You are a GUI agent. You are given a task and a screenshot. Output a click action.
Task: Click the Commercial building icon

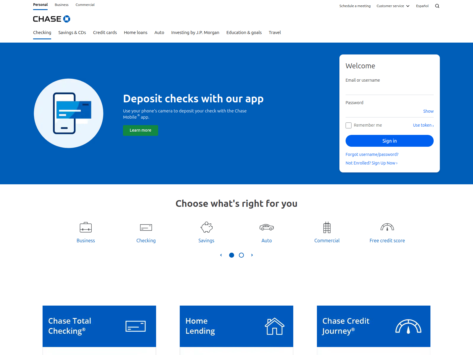click(327, 227)
